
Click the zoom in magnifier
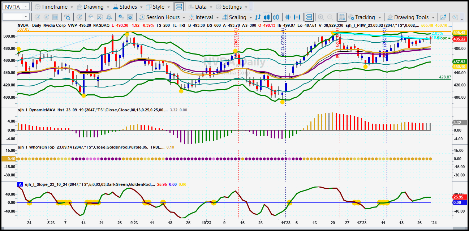tap(320, 17)
